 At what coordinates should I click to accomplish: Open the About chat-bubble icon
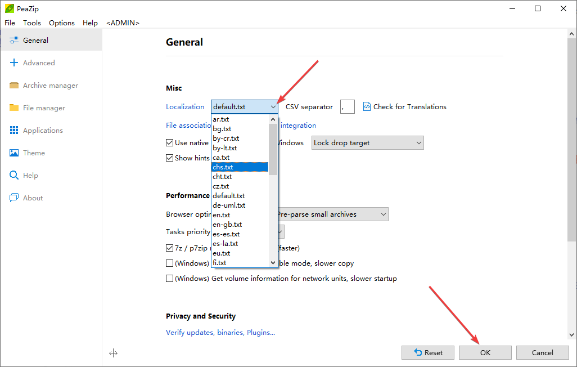pyautogui.click(x=14, y=198)
